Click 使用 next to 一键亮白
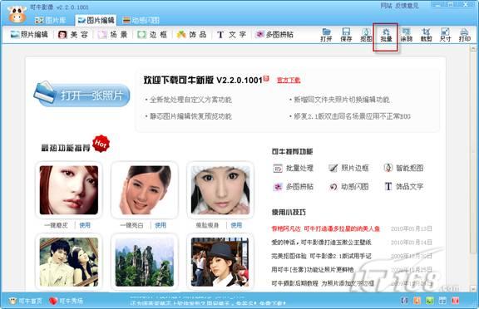Viewport: 479px width, 309px height. 160,225
